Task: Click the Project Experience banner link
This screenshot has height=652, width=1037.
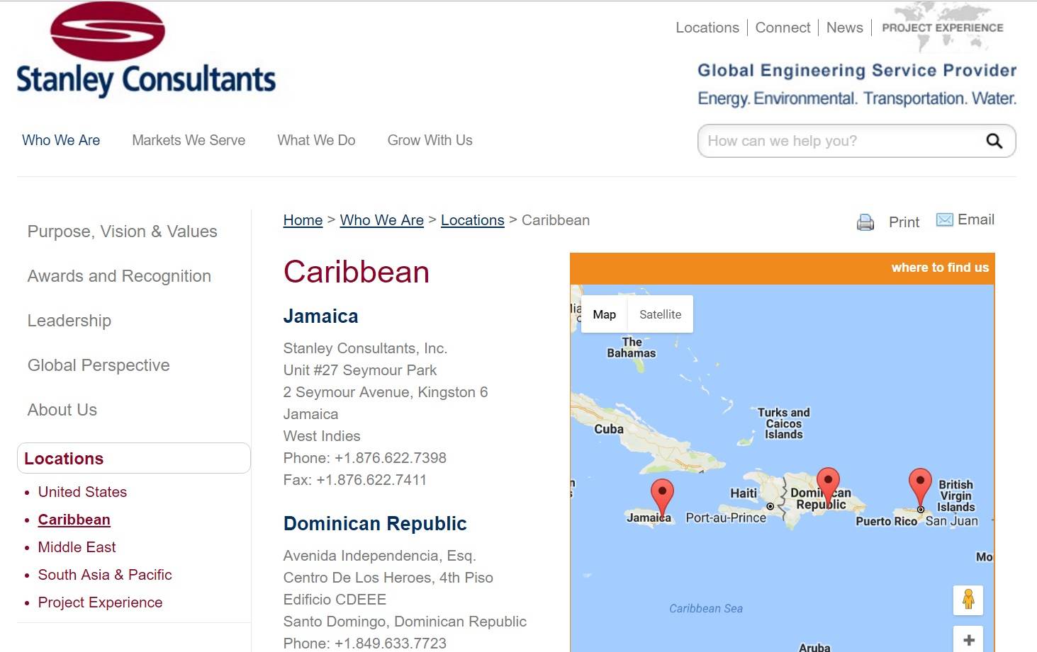Action: coord(942,28)
